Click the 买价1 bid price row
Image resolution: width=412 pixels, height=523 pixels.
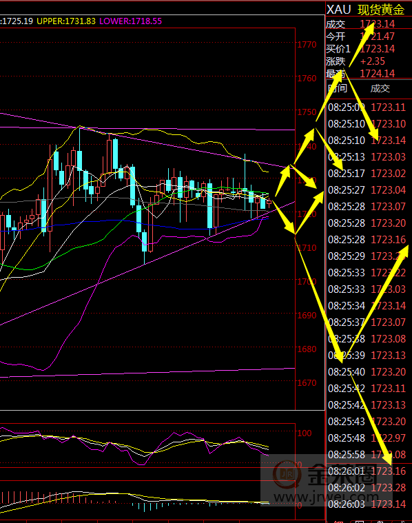(369, 49)
